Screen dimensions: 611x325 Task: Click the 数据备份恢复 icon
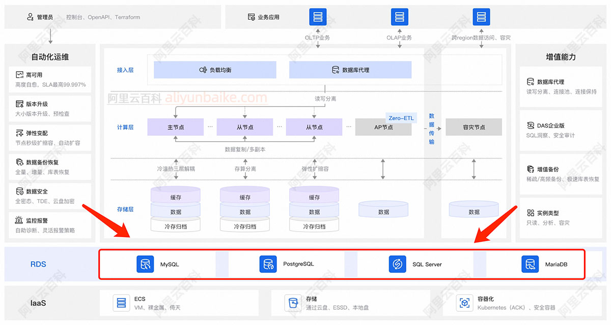tap(20, 162)
